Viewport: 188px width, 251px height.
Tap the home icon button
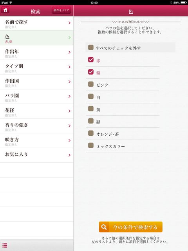pos(5,10)
